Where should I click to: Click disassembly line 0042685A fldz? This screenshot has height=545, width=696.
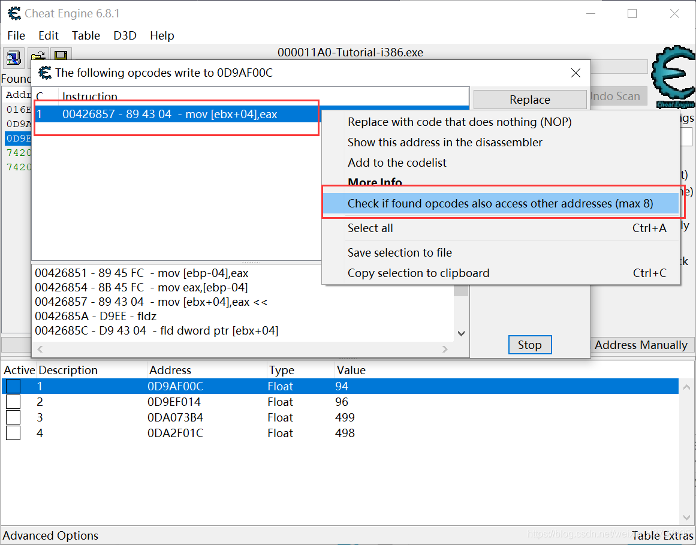[x=96, y=317]
